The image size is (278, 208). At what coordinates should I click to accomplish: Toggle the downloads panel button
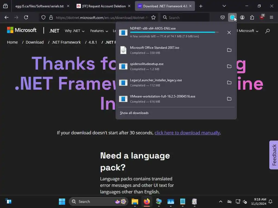[232, 18]
